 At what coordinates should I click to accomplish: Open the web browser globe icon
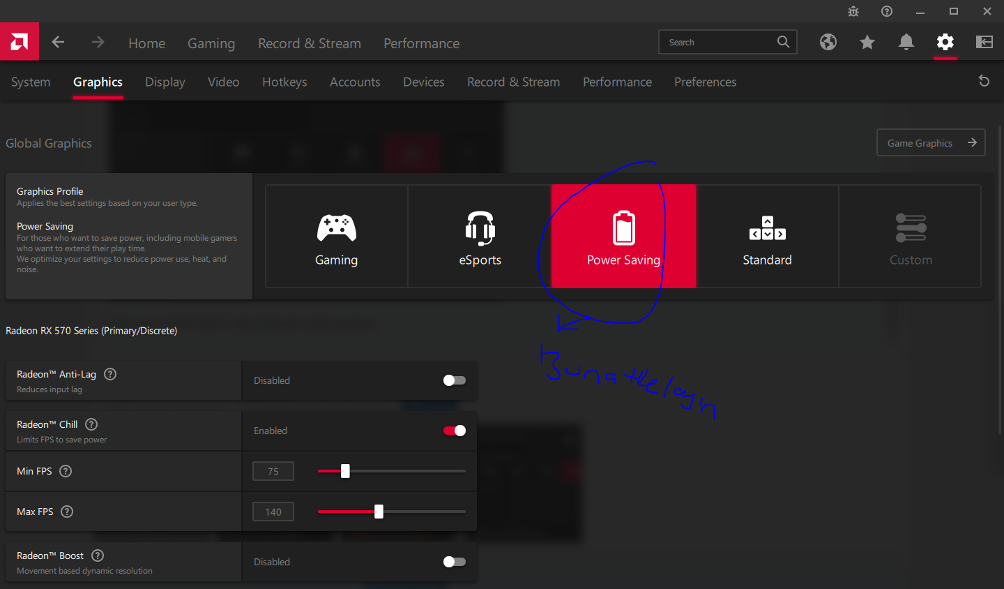(828, 43)
